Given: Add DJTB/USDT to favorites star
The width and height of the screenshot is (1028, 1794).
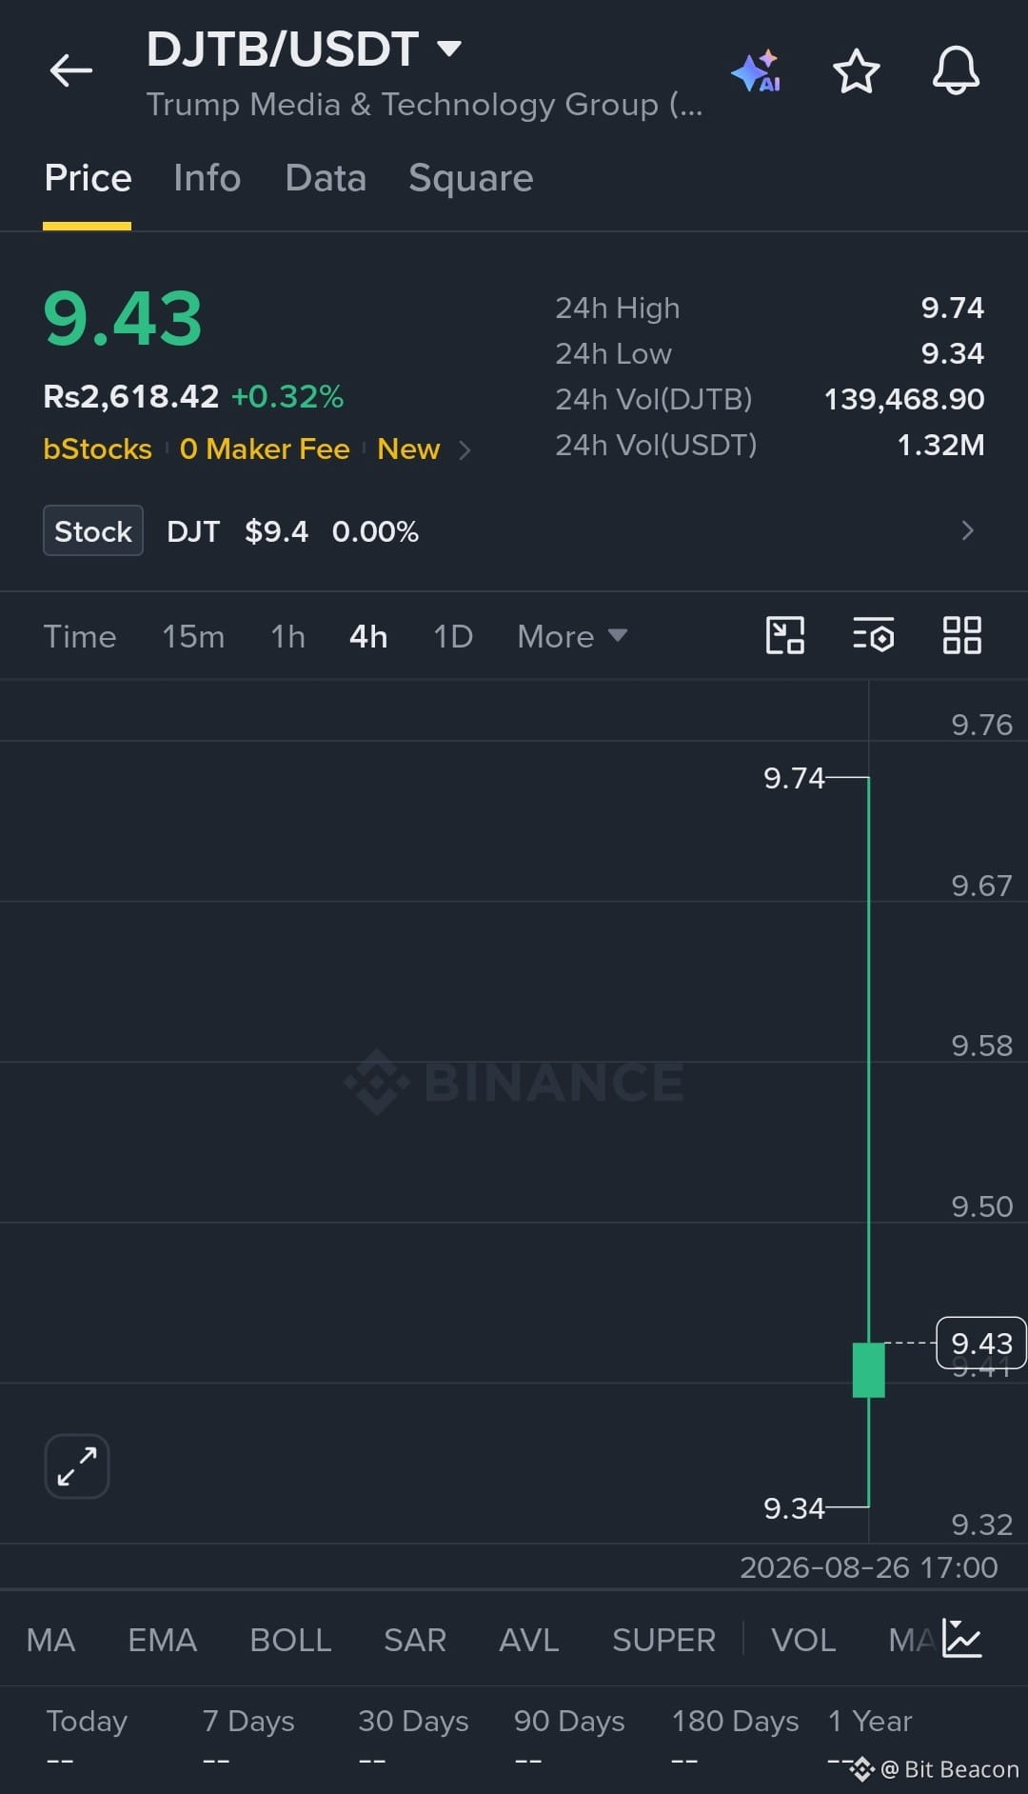Looking at the screenshot, I should pos(856,71).
